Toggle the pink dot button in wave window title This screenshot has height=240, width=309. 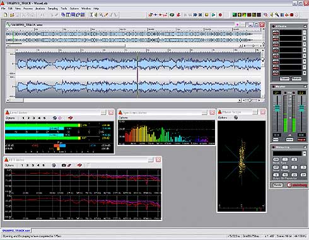pos(237,25)
